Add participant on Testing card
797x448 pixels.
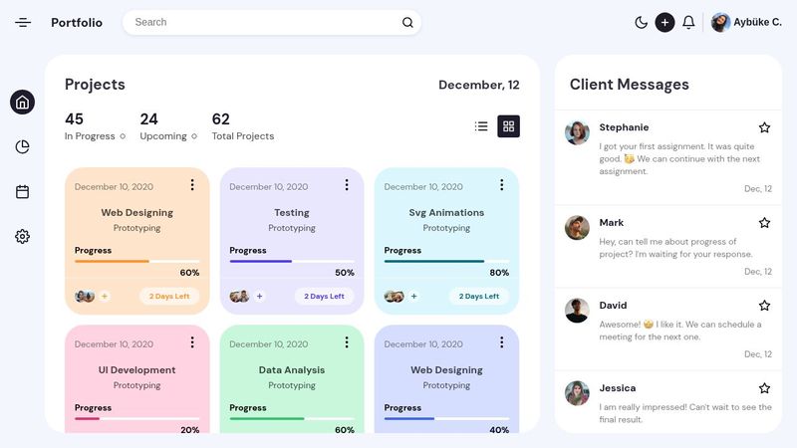(x=260, y=296)
